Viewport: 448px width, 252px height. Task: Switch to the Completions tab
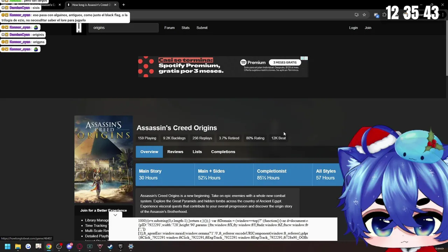(223, 152)
